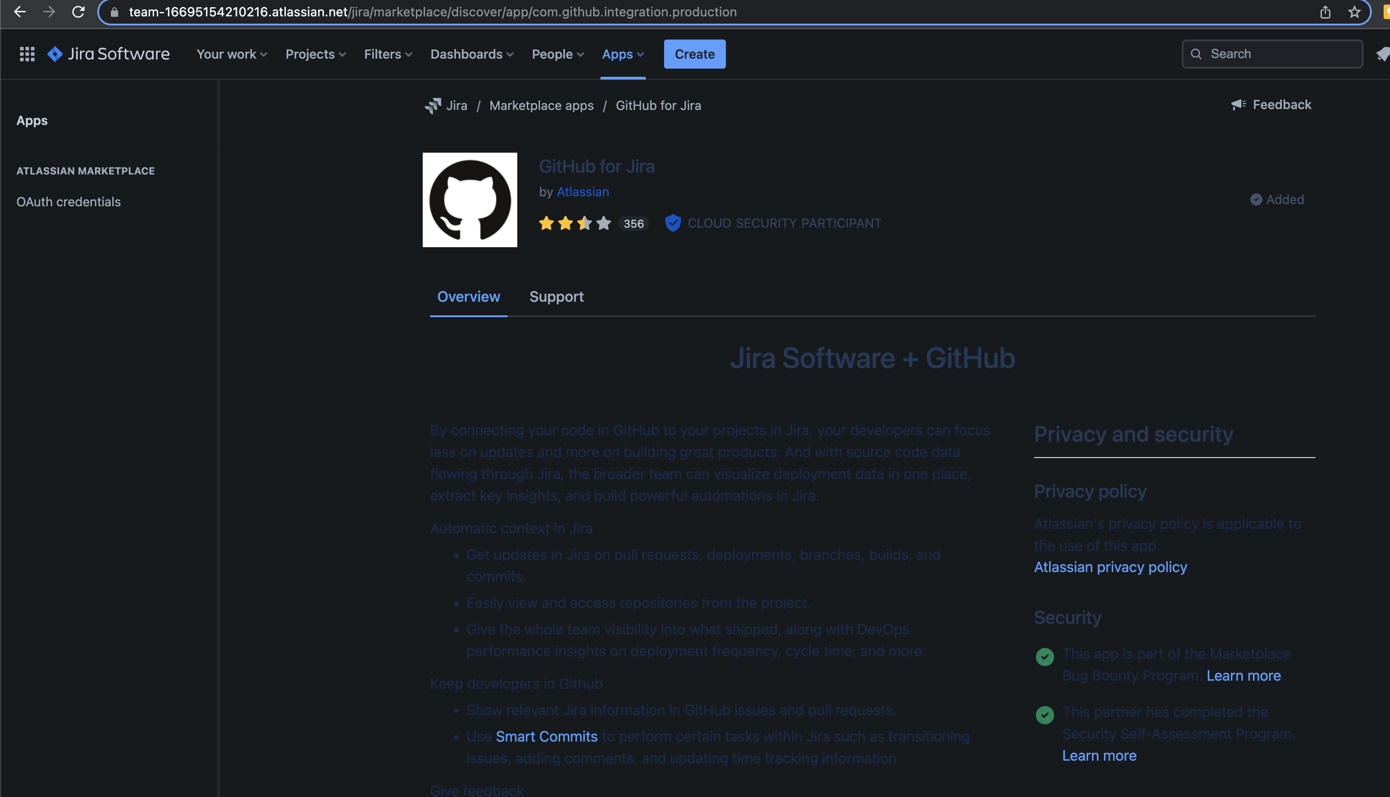Click the Feedback megaphone icon
Image resolution: width=1390 pixels, height=797 pixels.
click(1238, 105)
